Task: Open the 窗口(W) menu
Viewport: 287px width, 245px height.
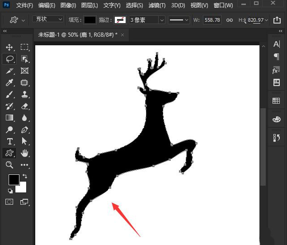Action: click(223, 5)
